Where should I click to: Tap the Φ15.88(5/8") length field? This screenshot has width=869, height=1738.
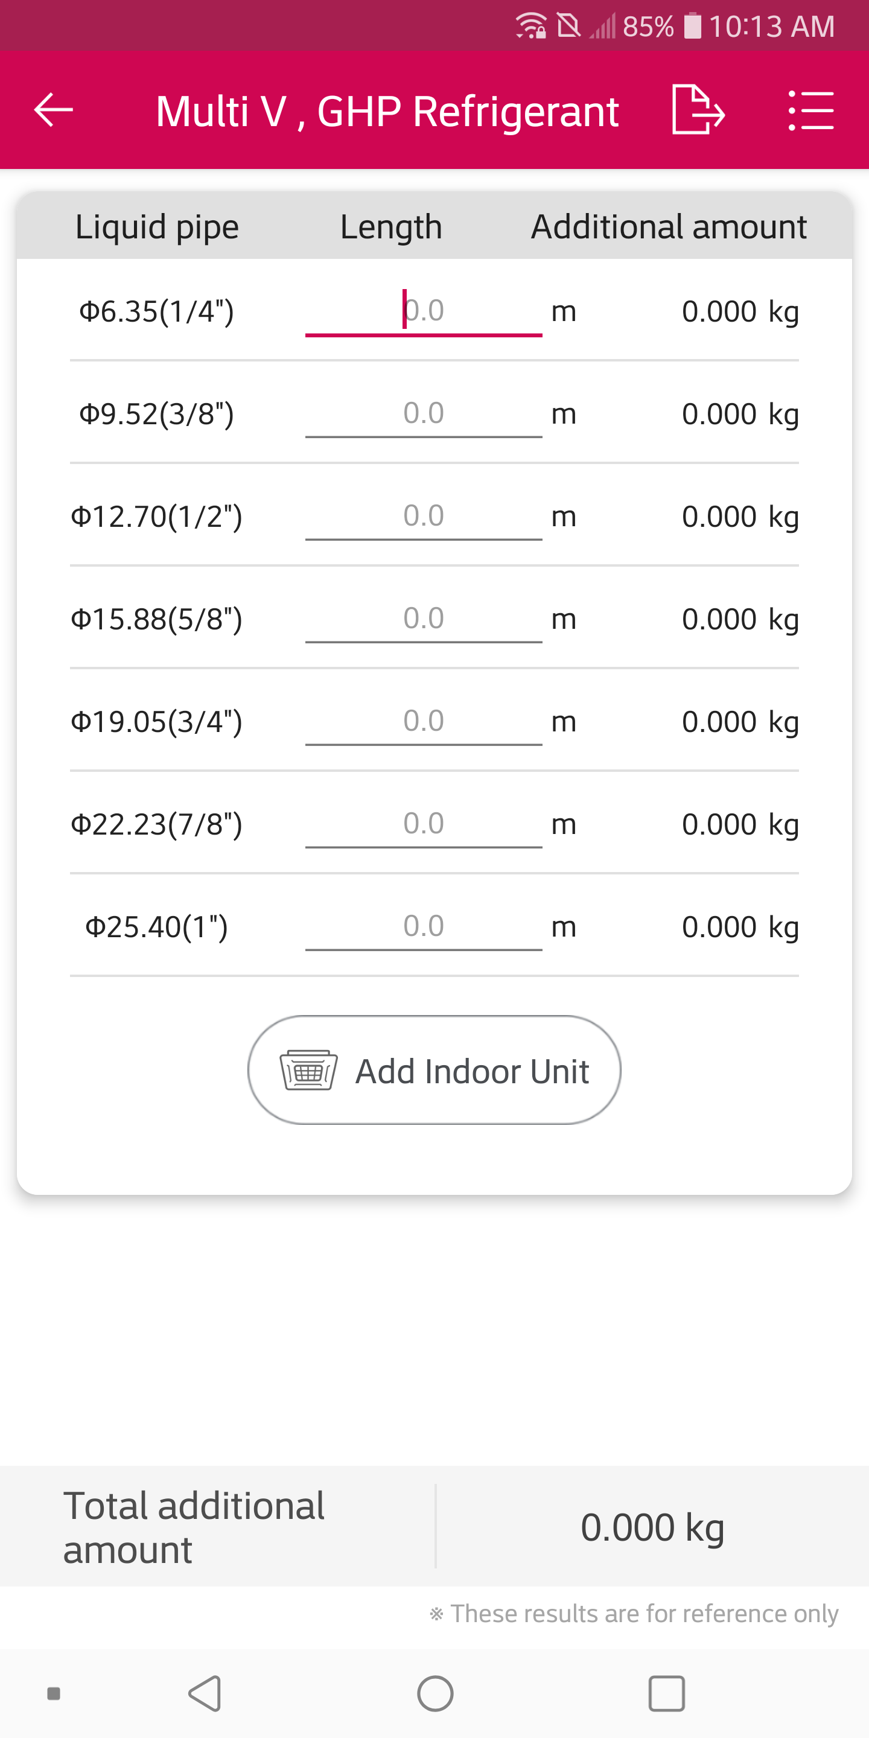(424, 619)
